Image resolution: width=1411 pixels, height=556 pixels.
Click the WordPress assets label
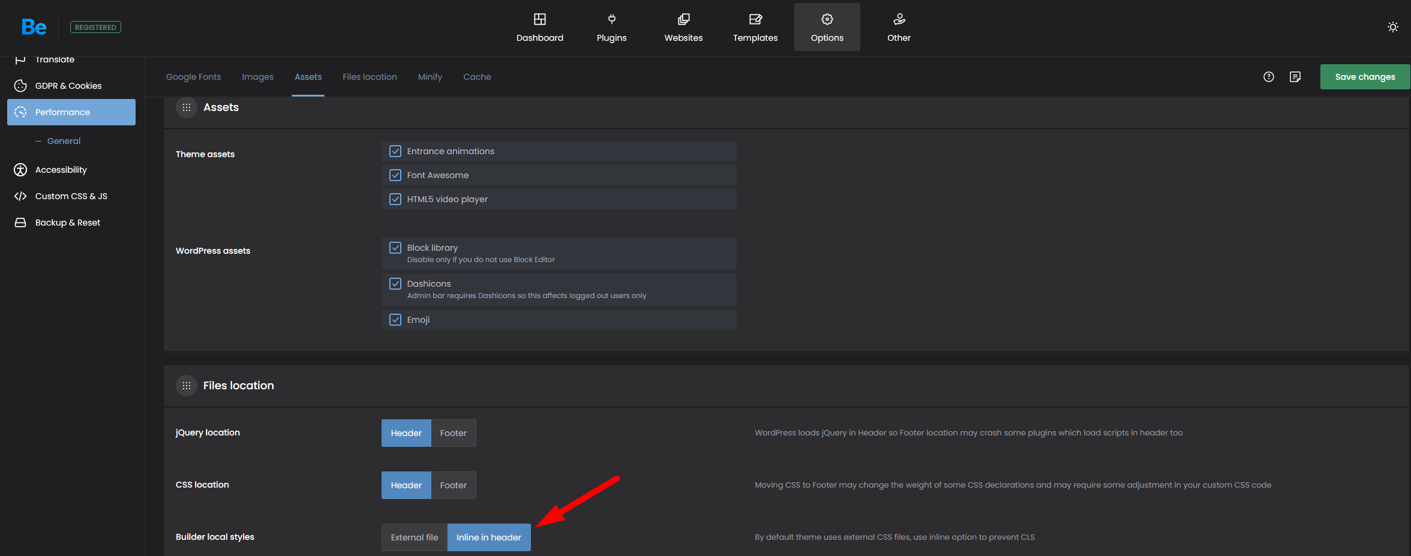(x=213, y=251)
